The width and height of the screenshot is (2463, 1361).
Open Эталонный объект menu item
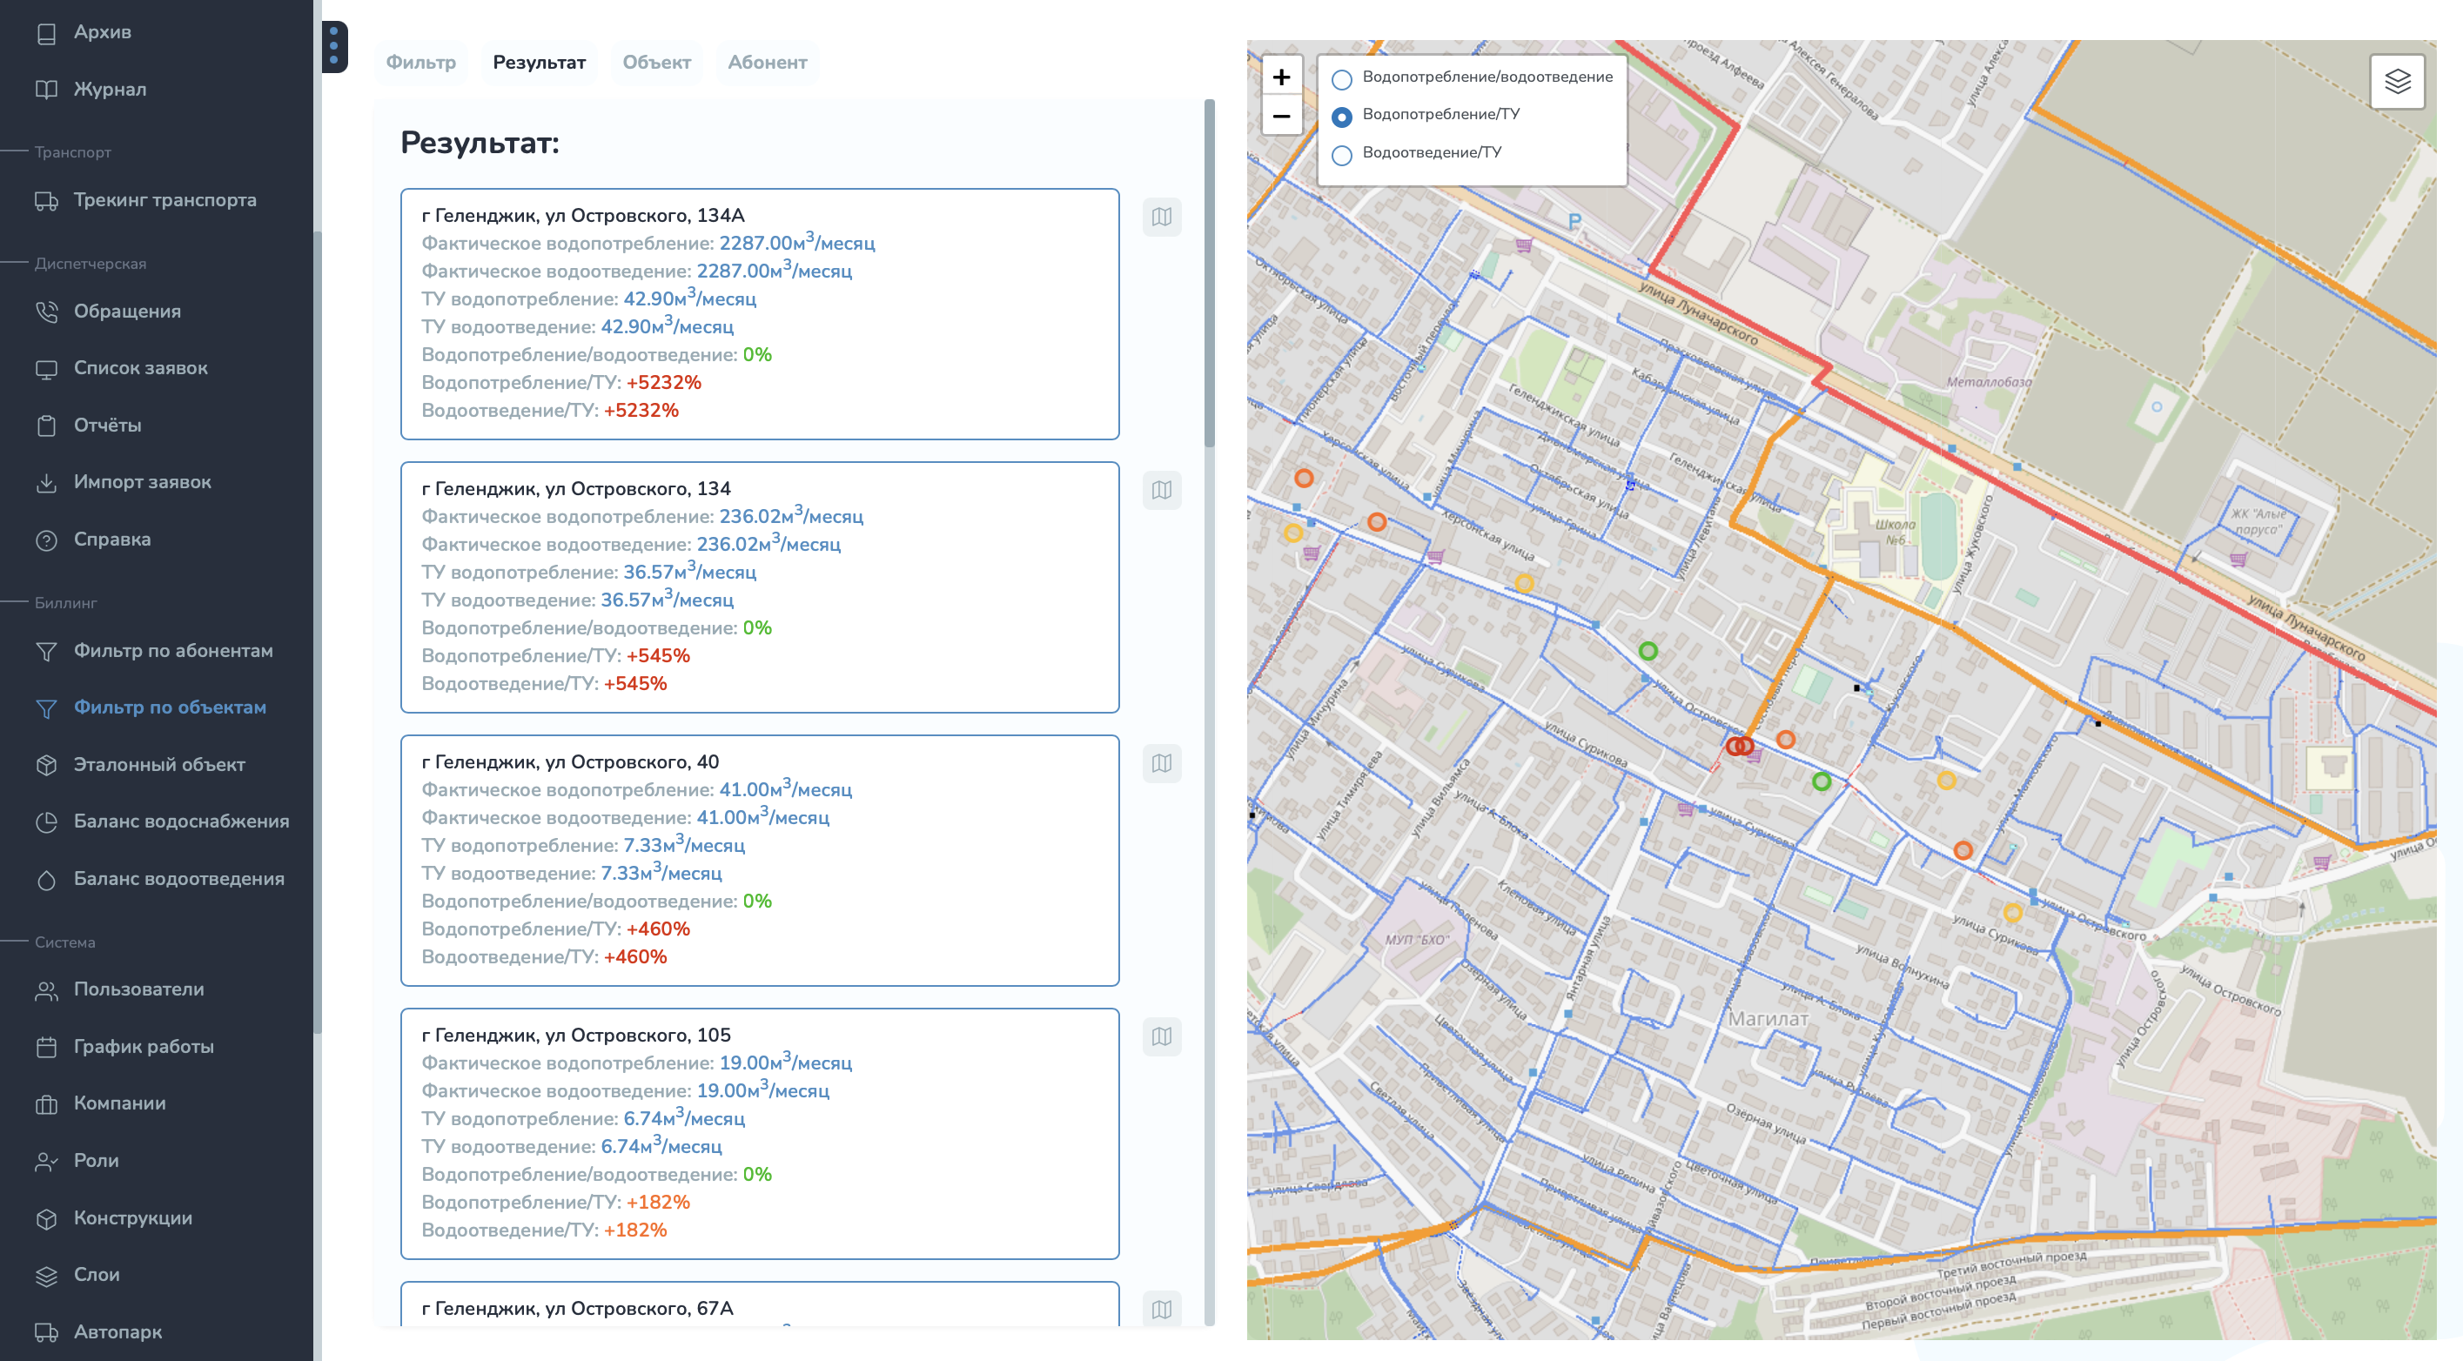pyautogui.click(x=158, y=765)
